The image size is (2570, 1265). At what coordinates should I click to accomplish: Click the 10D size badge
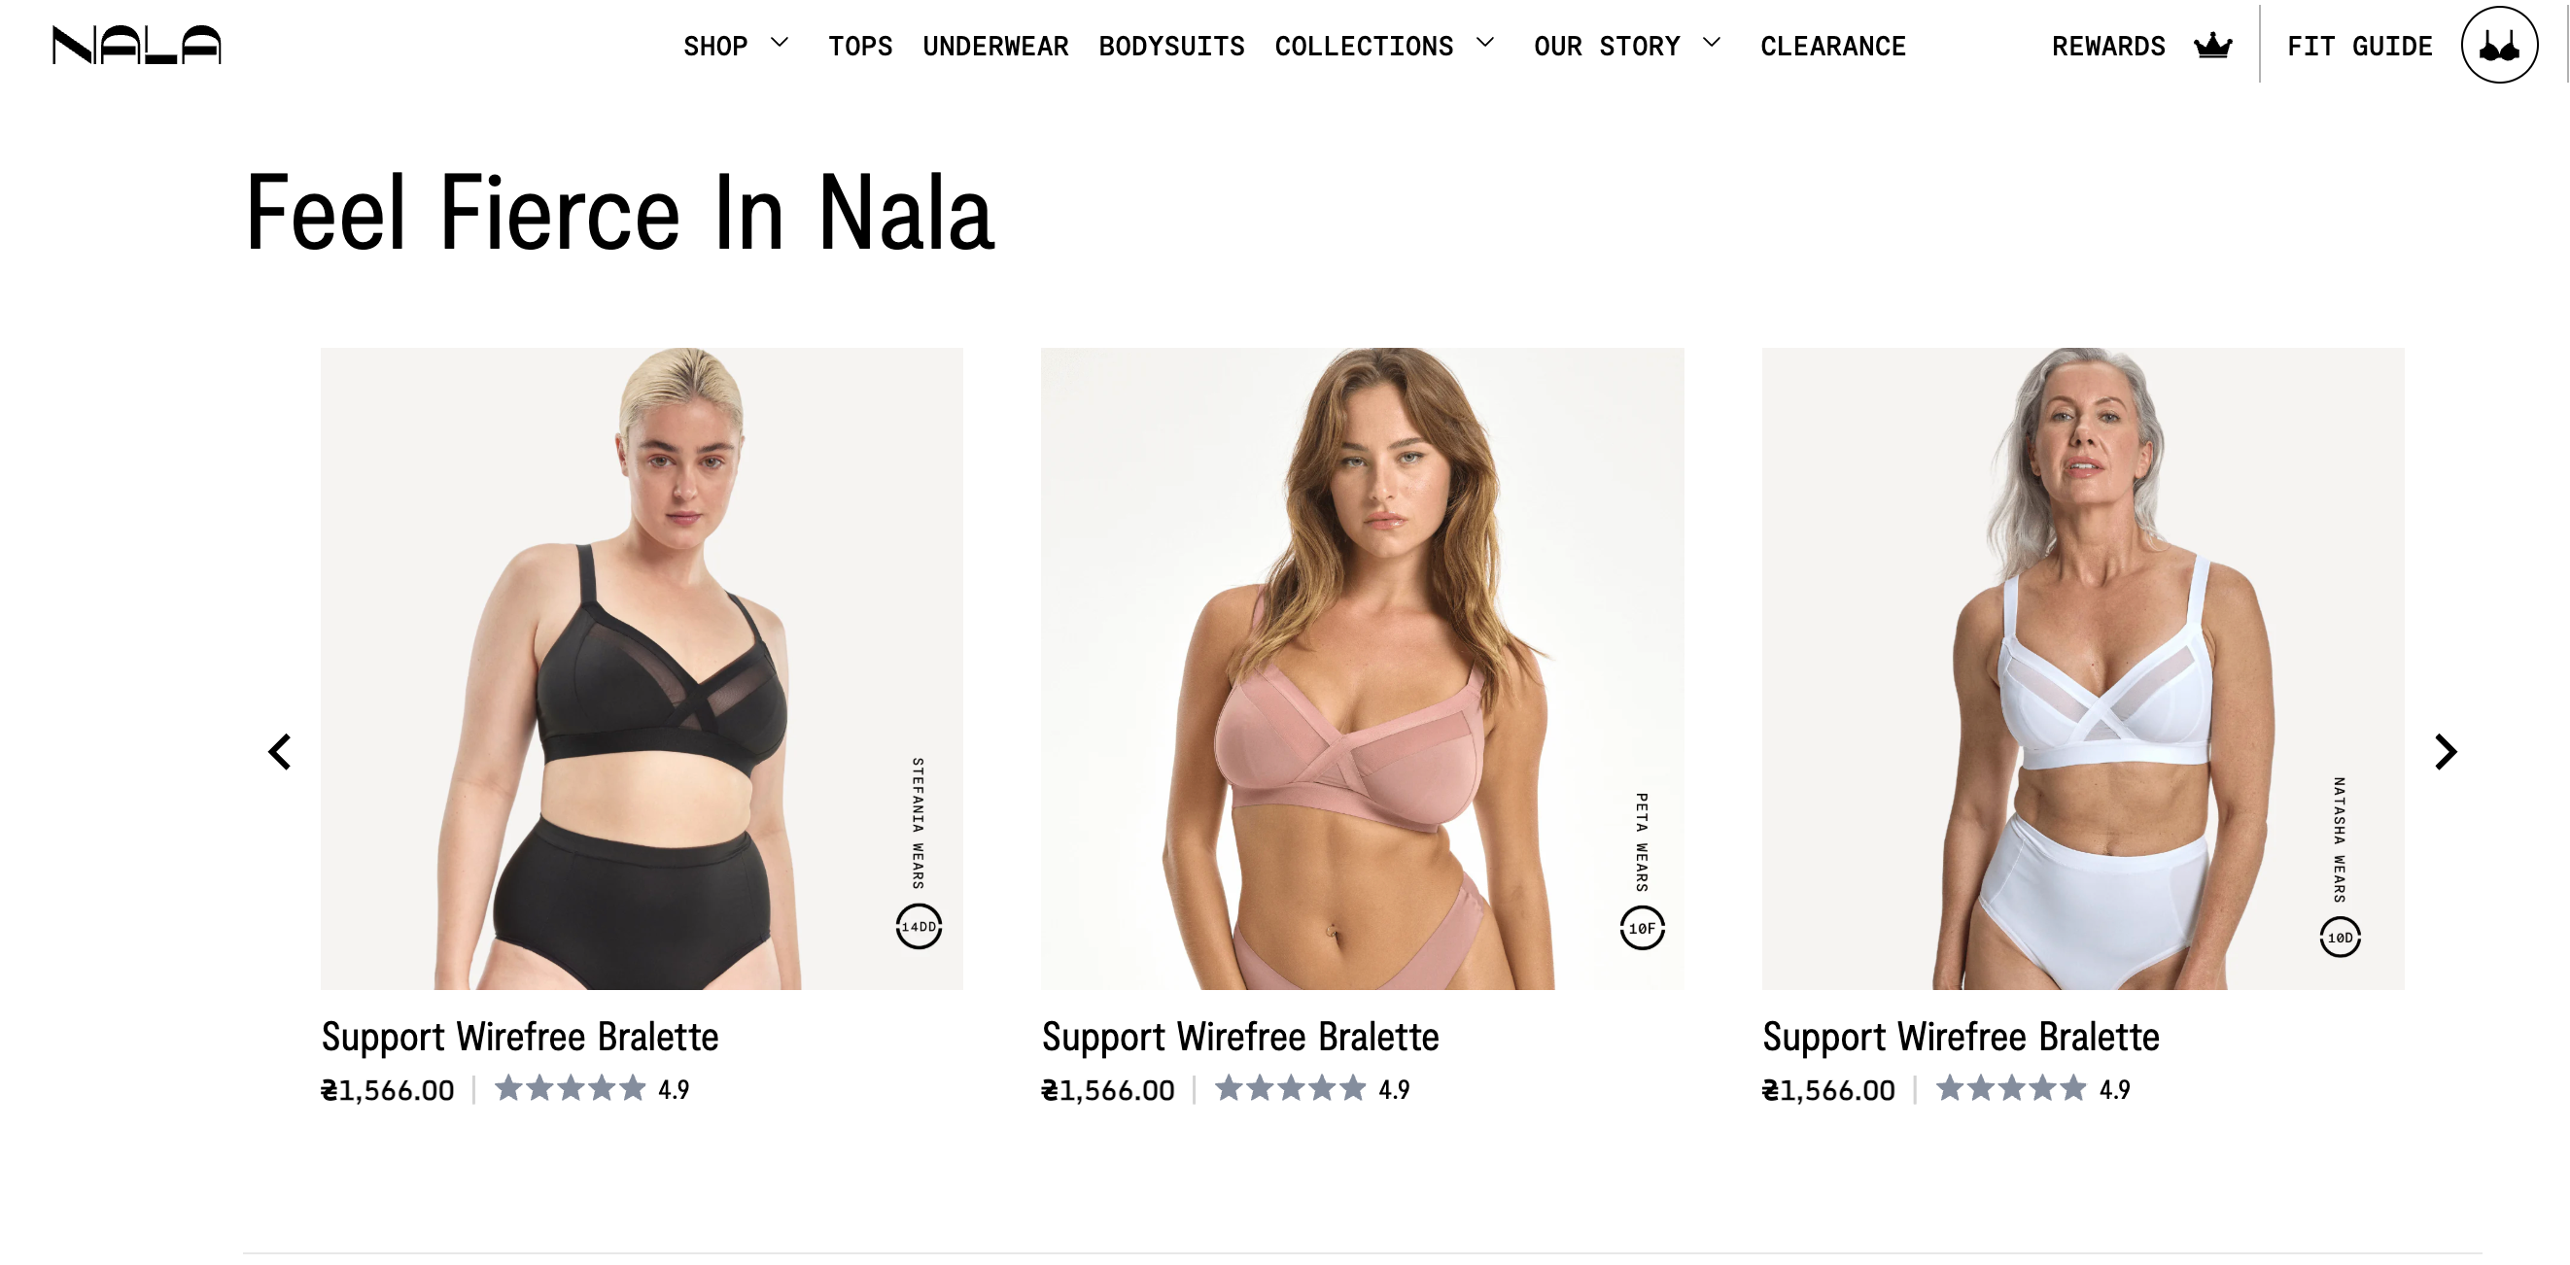pyautogui.click(x=2340, y=937)
